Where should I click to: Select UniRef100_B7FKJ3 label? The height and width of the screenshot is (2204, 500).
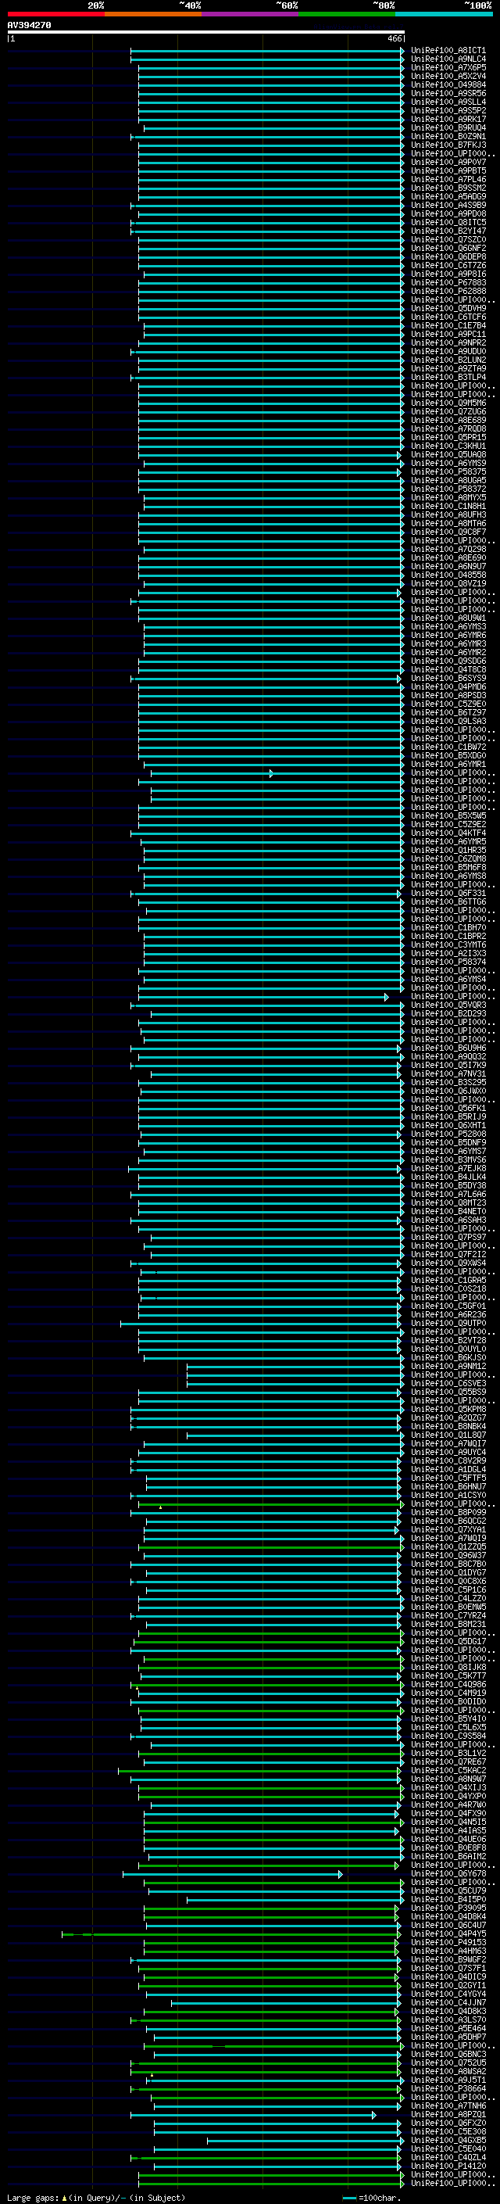pos(448,145)
